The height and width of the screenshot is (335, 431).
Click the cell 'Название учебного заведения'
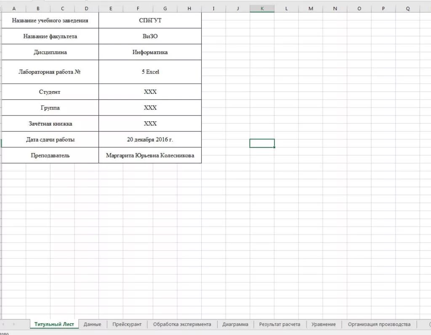click(50, 20)
